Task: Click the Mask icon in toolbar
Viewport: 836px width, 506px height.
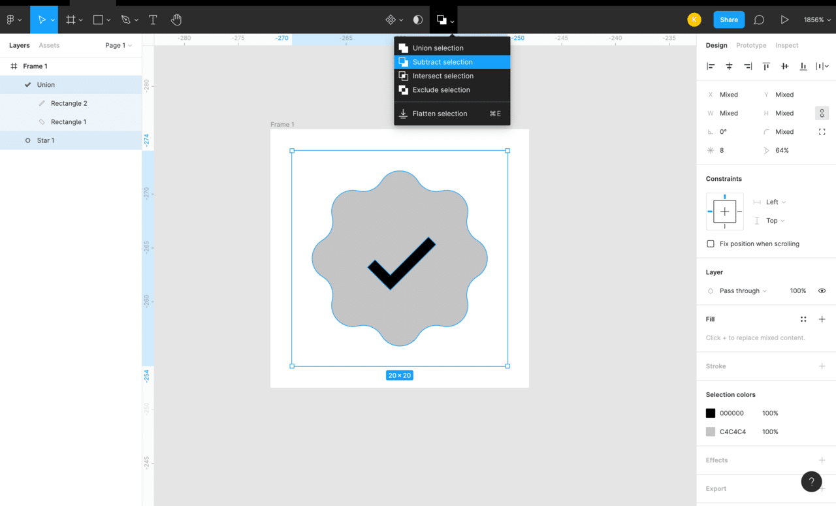Action: [418, 20]
